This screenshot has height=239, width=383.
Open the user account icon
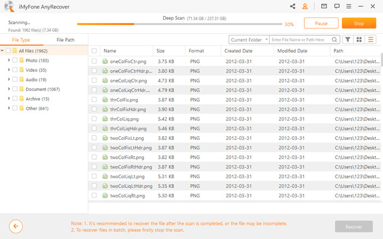[305, 7]
